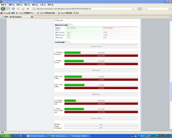Click the Feature Tests section header
This screenshot has width=172, height=138.
point(96,118)
